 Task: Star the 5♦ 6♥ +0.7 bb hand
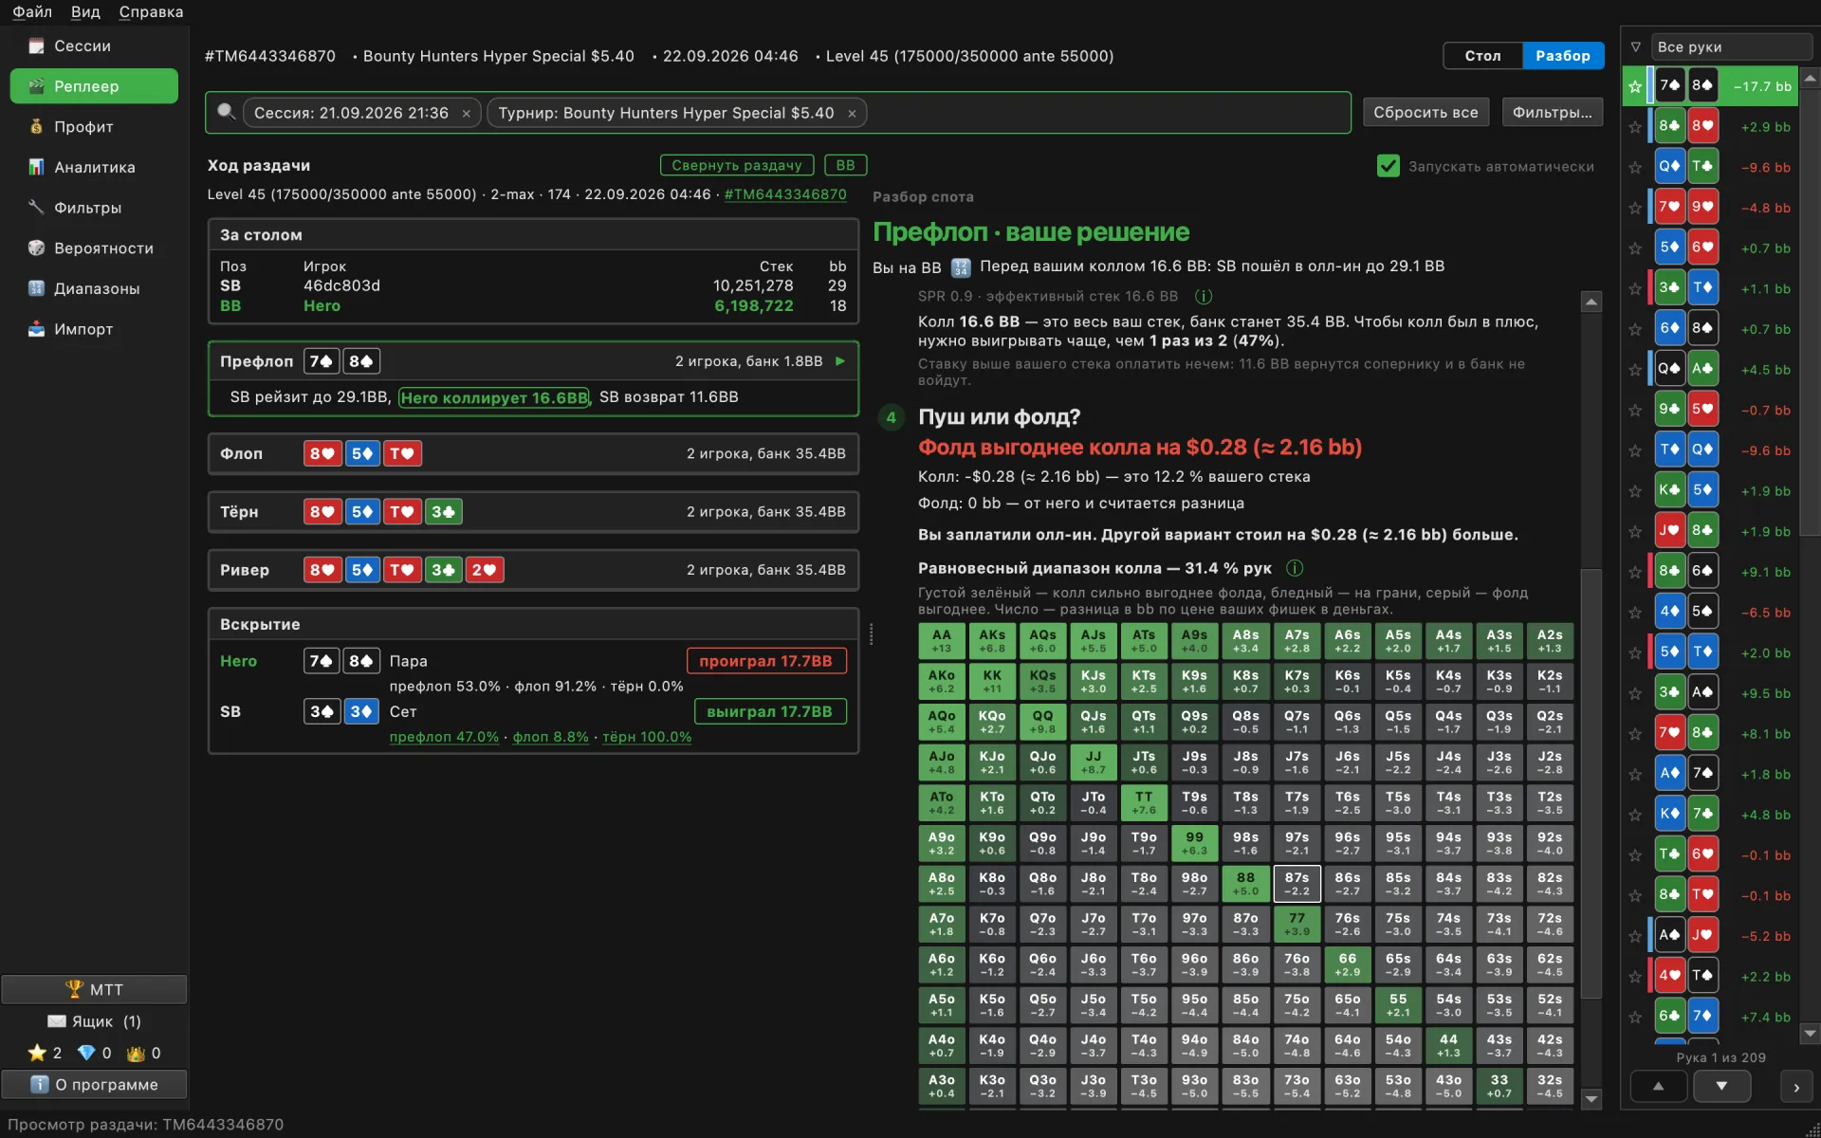pos(1635,248)
